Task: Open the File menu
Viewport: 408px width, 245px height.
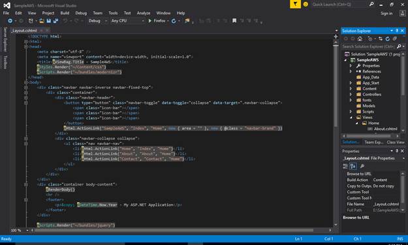Action: 6,13
